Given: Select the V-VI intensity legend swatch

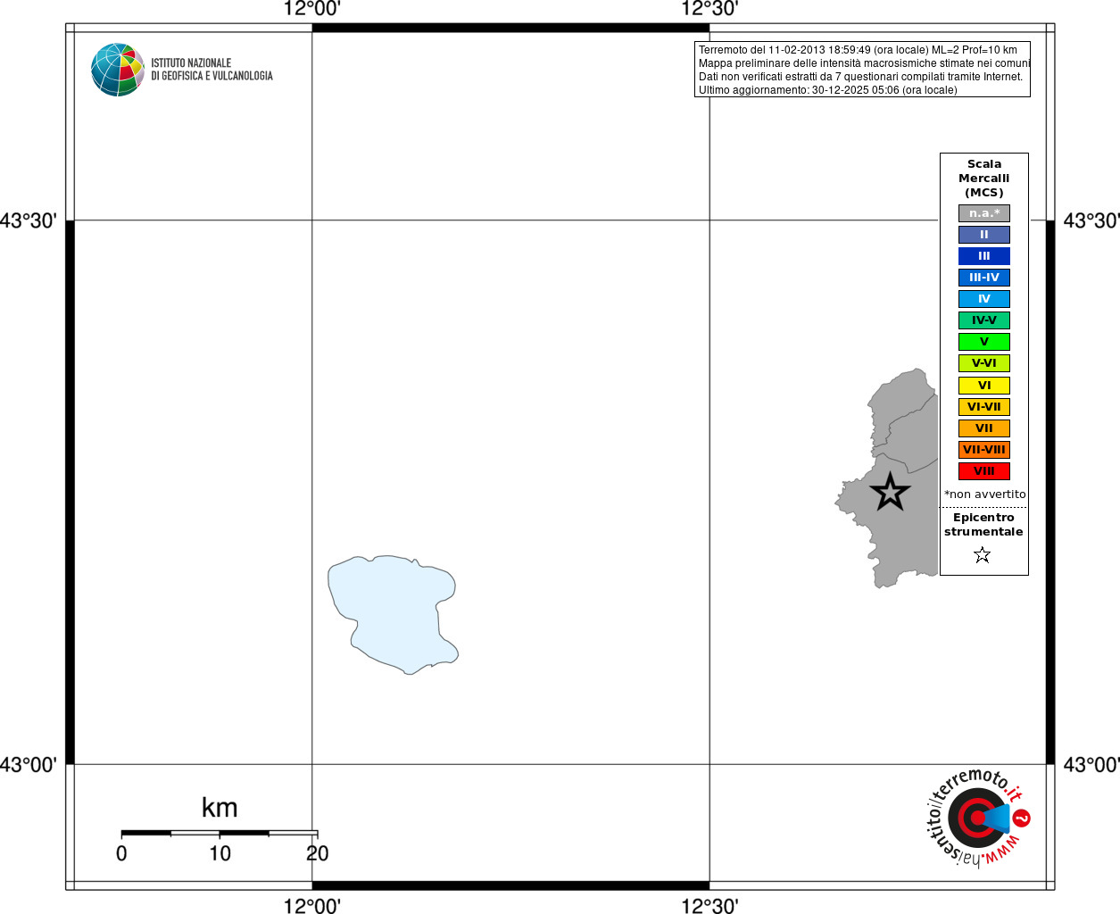Looking at the screenshot, I should (984, 363).
